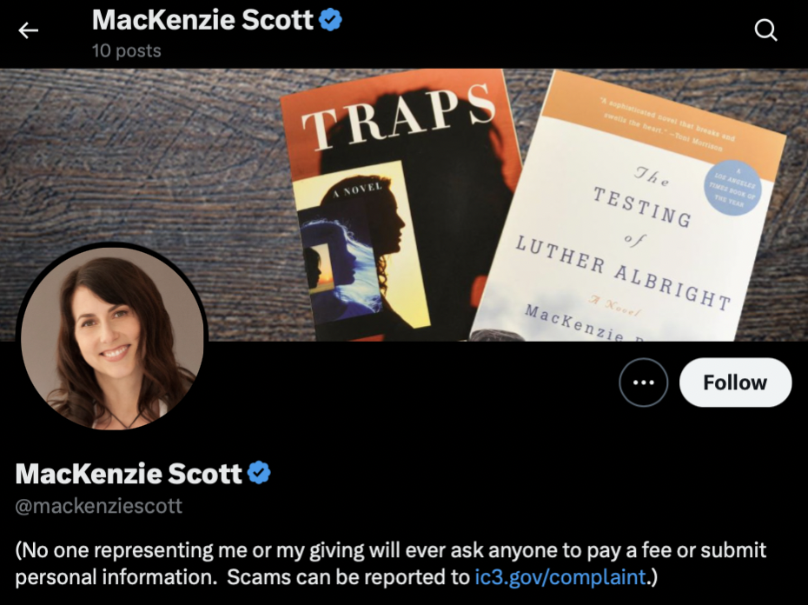Click the blue verified checkmark beside profile name
The width and height of the screenshot is (808, 605).
tap(259, 473)
